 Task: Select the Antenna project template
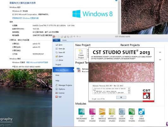coord(82,70)
